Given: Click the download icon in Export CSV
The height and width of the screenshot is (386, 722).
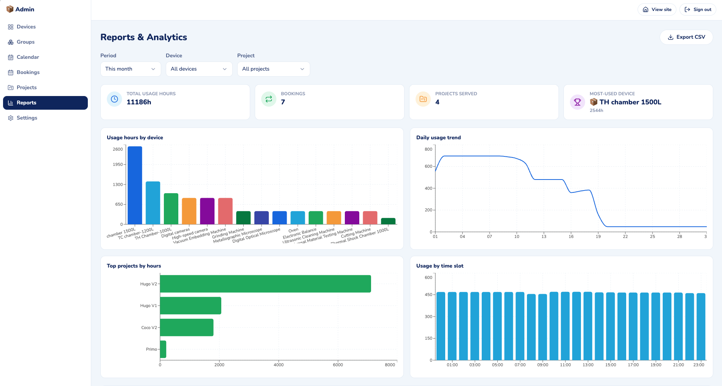Looking at the screenshot, I should [671, 37].
